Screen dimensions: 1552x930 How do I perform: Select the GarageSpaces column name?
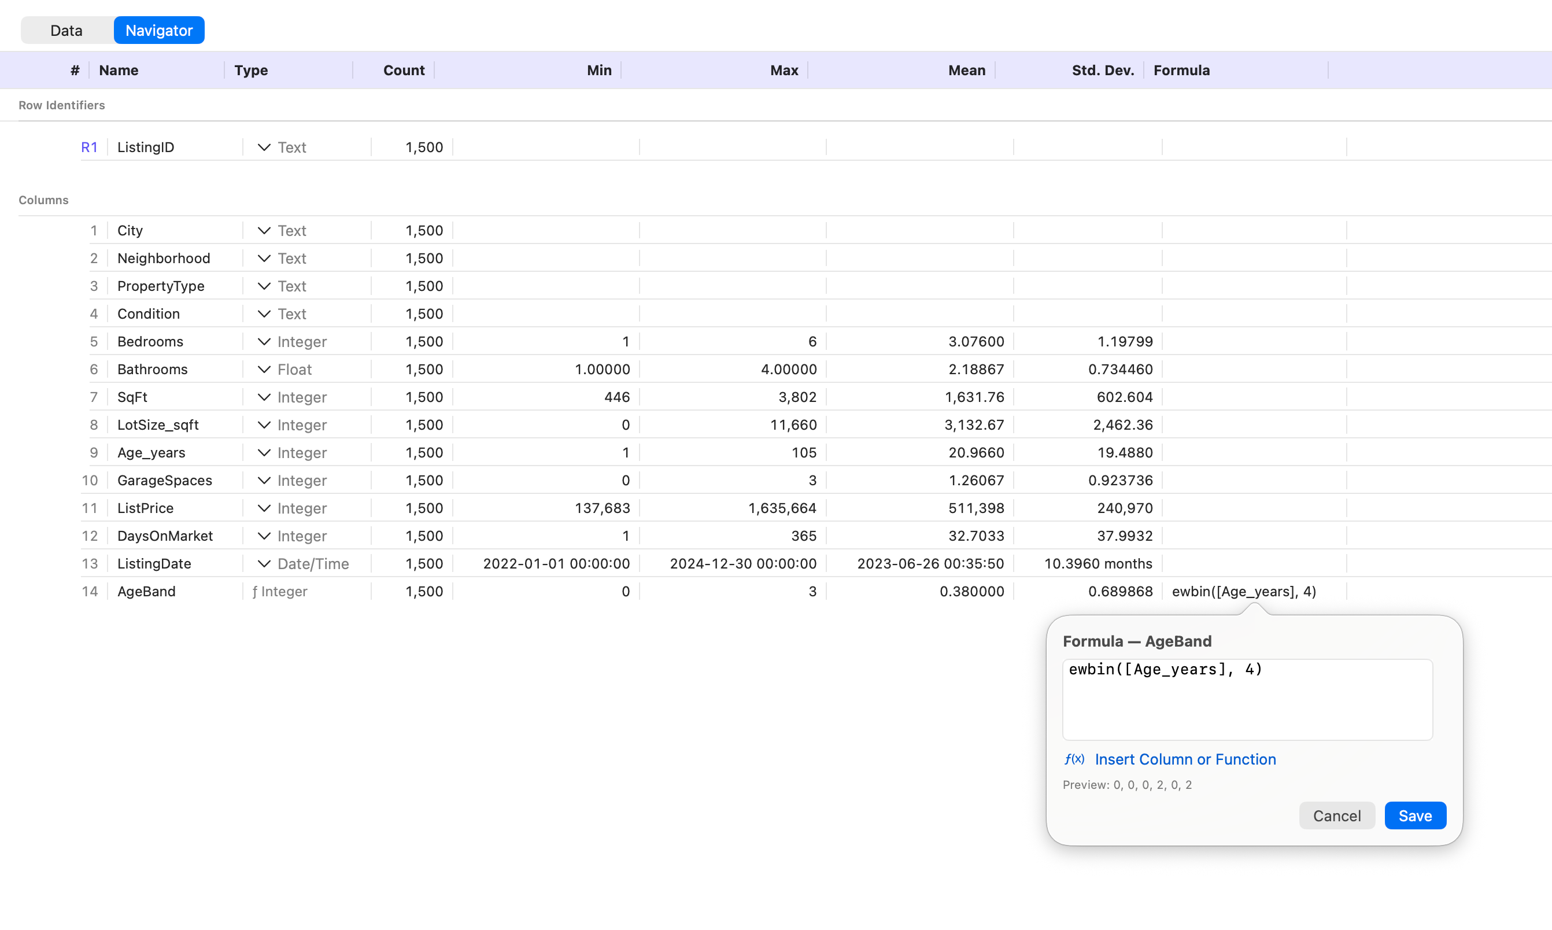pyautogui.click(x=164, y=481)
